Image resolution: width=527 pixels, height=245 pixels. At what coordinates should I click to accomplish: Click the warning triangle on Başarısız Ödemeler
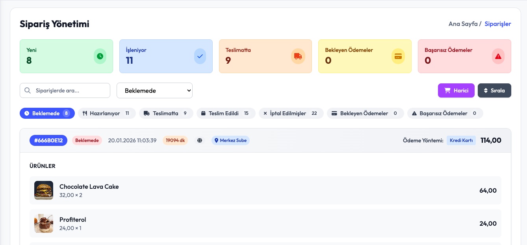click(x=498, y=56)
